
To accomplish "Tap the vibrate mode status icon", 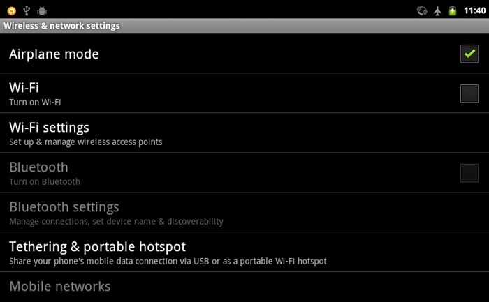I will click(422, 11).
